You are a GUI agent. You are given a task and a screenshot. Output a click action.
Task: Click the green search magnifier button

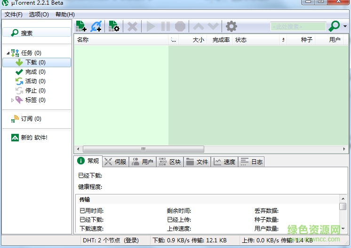[334, 26]
